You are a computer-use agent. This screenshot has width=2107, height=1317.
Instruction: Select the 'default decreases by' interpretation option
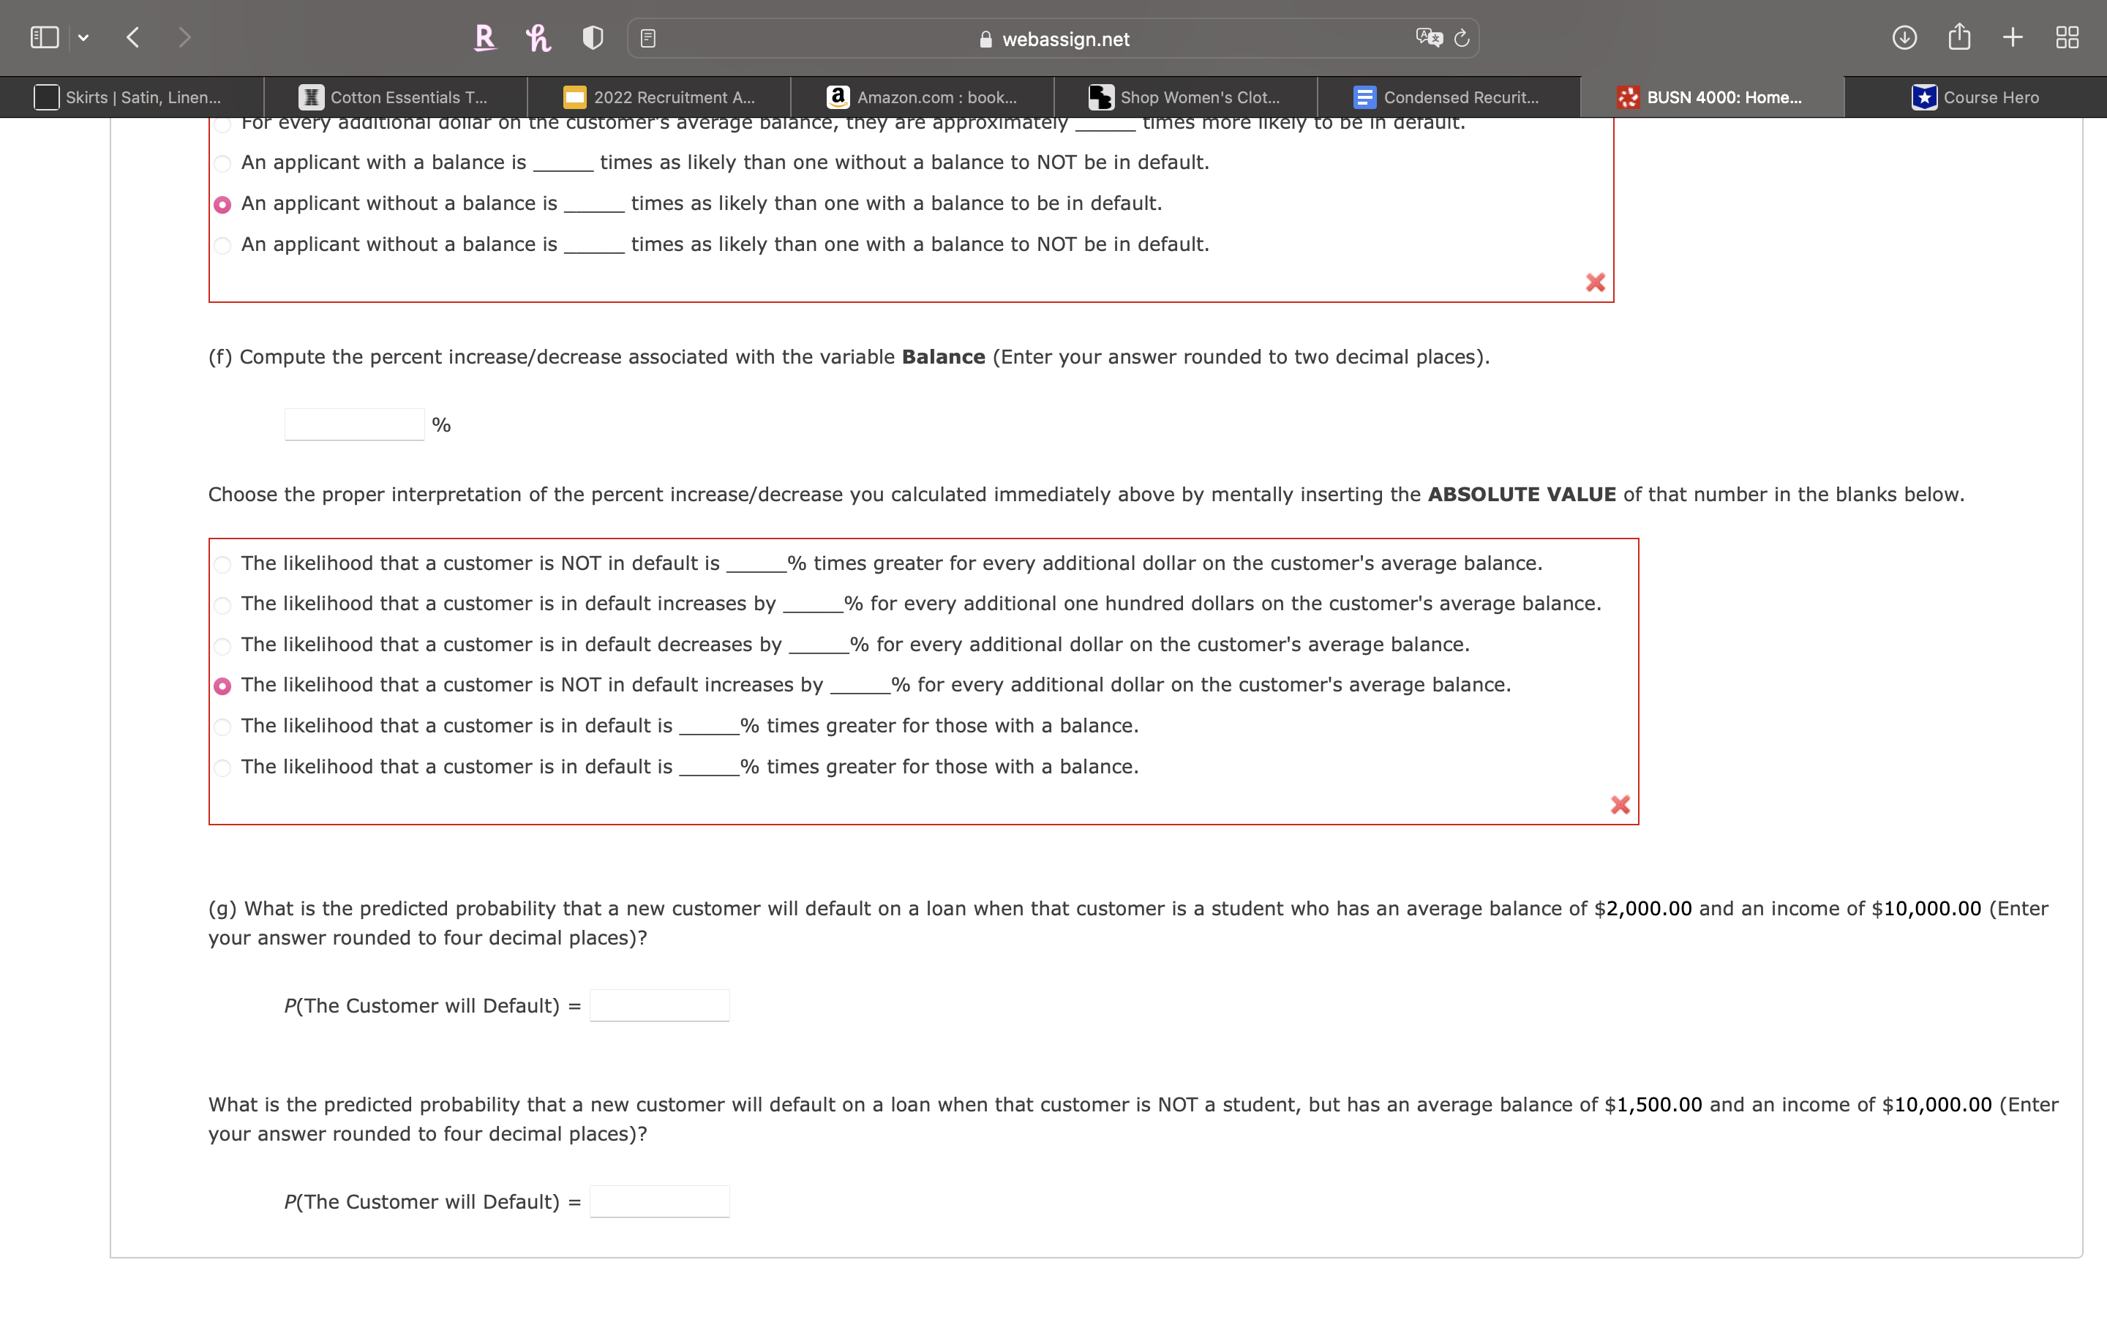tap(223, 645)
